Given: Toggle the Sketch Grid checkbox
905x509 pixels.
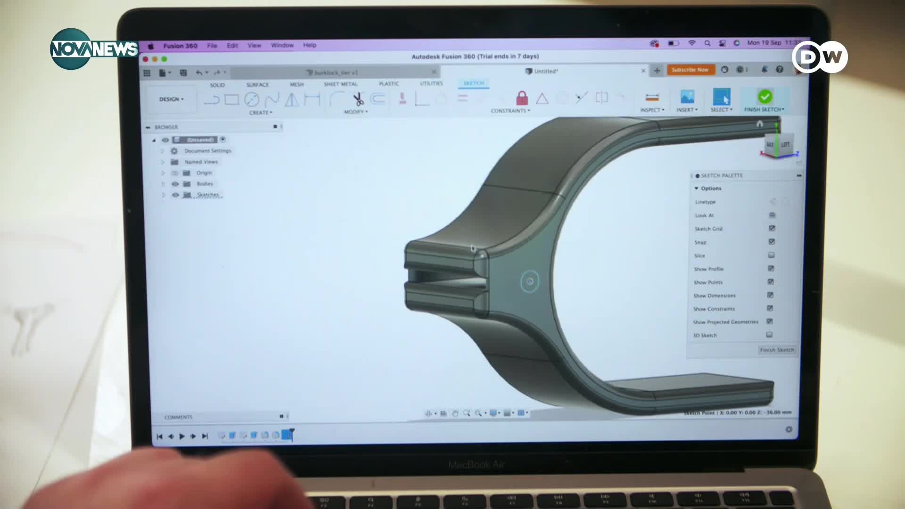Looking at the screenshot, I should (772, 228).
